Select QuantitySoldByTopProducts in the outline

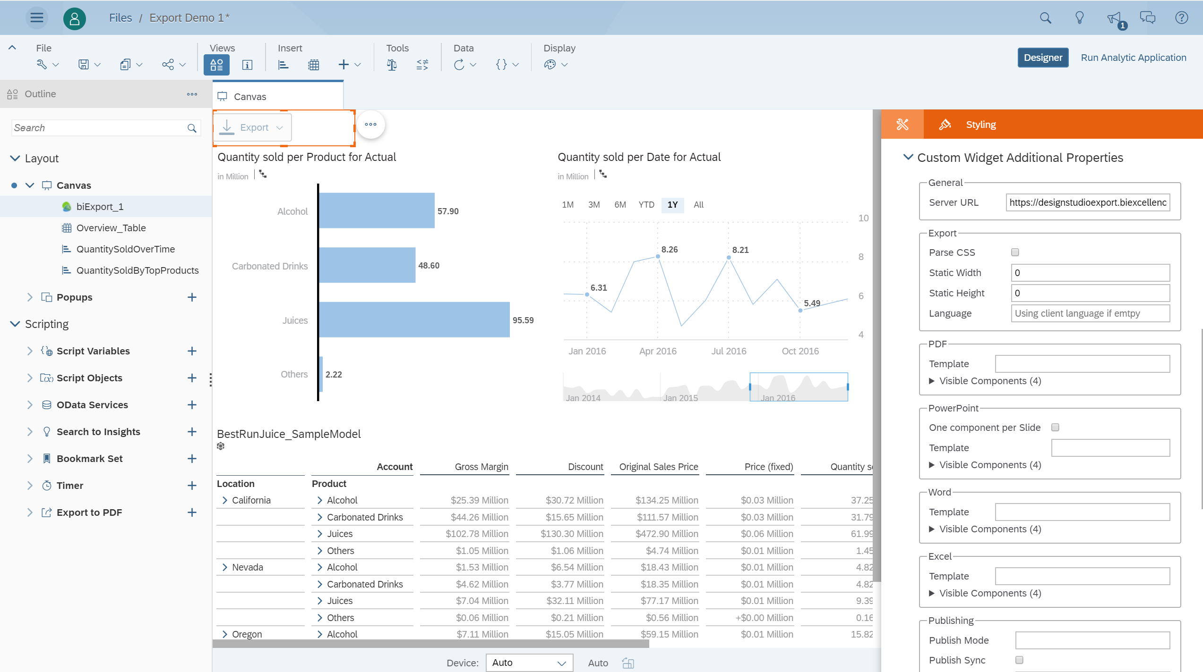pos(106,270)
